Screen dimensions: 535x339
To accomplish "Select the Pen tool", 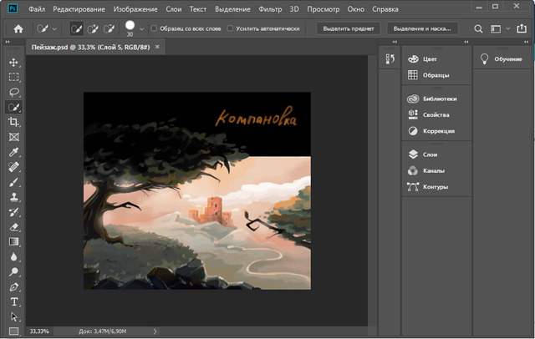I will (13, 286).
